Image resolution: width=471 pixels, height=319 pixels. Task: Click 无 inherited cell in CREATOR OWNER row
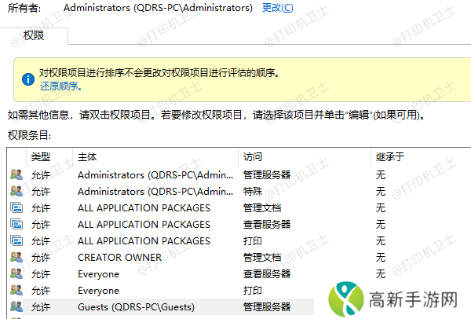point(381,258)
